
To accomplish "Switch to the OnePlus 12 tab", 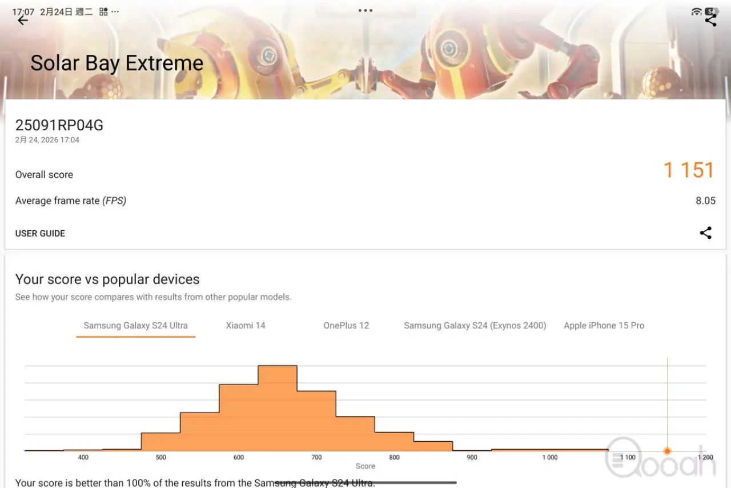I will (x=346, y=326).
